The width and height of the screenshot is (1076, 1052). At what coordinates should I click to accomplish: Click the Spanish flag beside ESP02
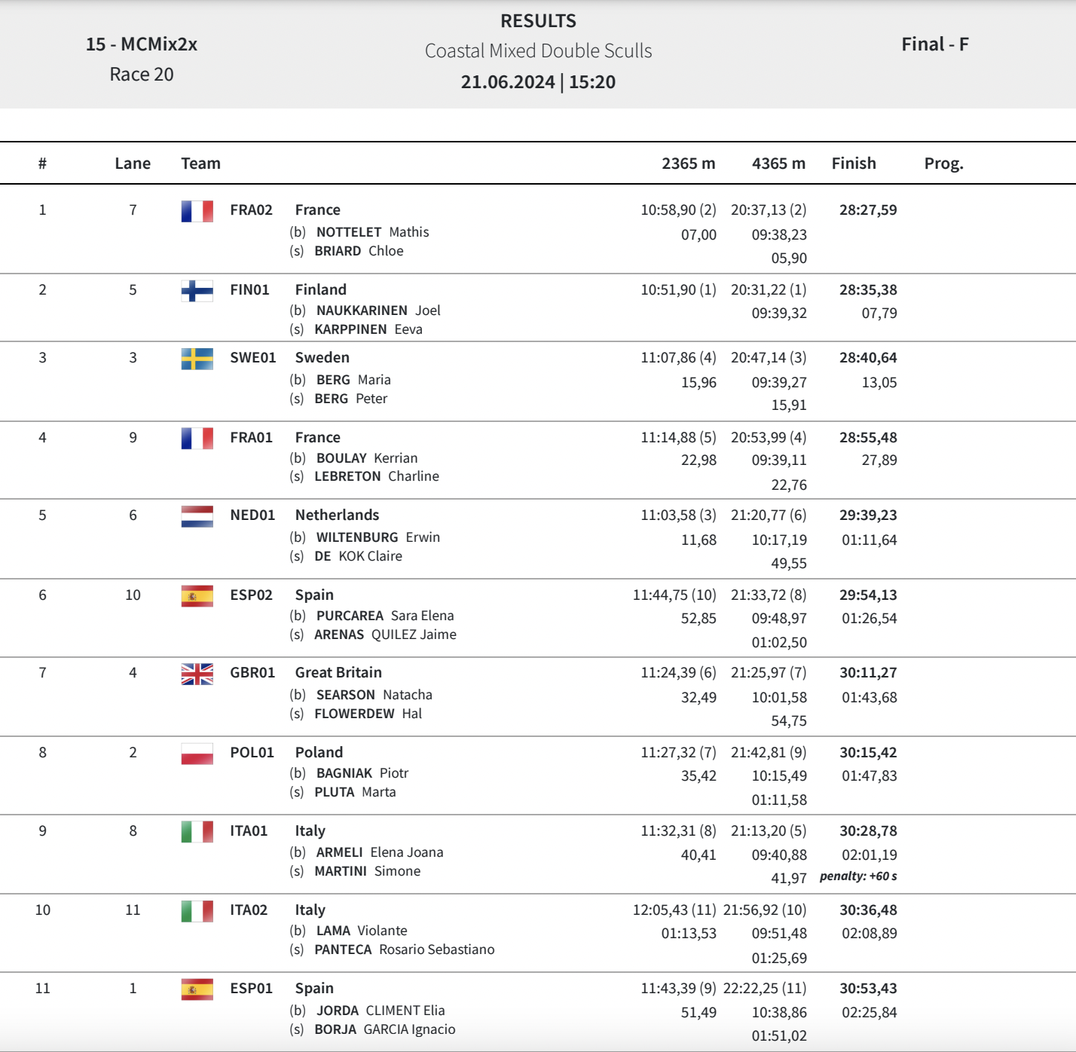(197, 595)
